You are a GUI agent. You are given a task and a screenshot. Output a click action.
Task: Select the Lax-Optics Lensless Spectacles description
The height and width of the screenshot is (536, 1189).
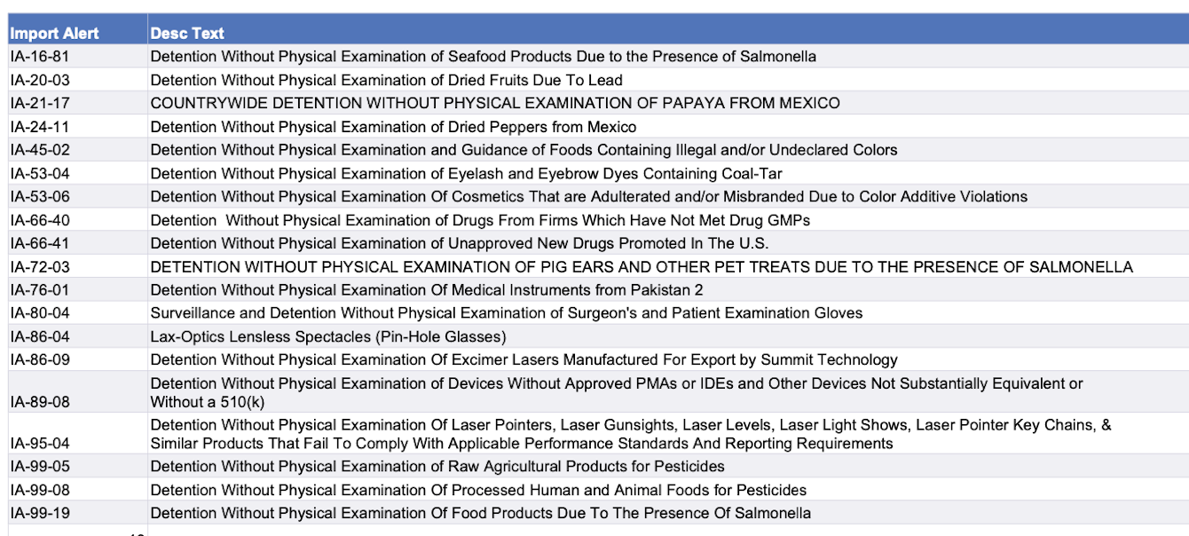(x=327, y=336)
